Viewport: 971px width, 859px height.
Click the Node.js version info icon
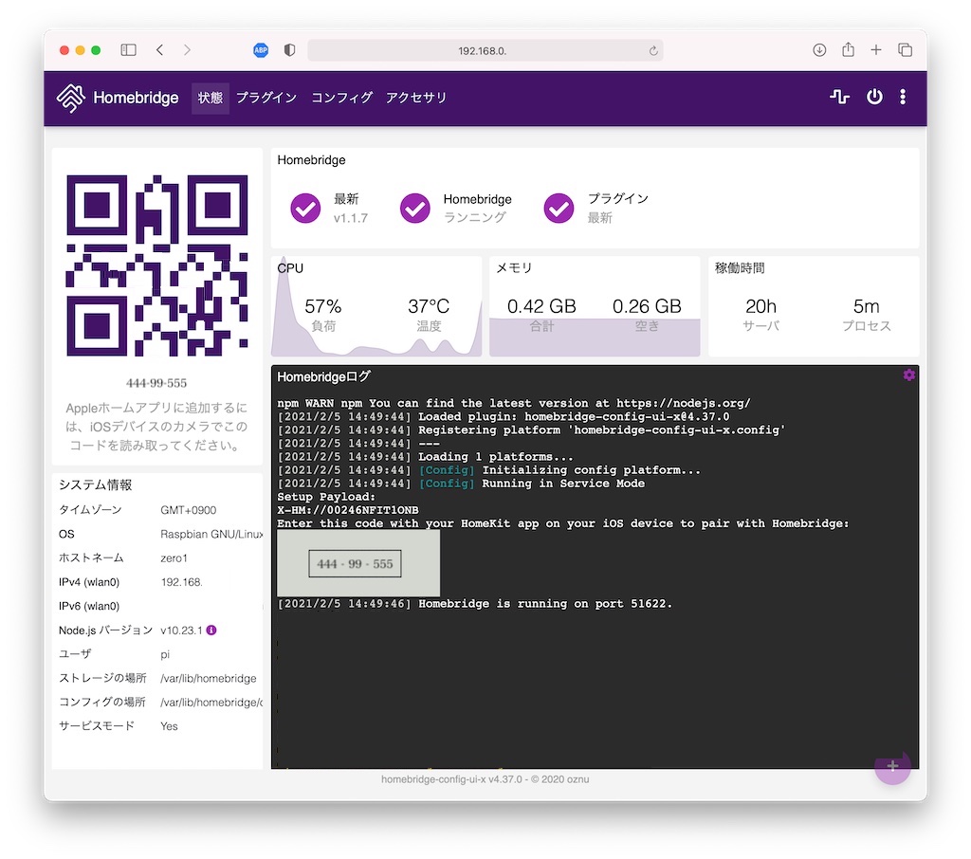point(211,630)
